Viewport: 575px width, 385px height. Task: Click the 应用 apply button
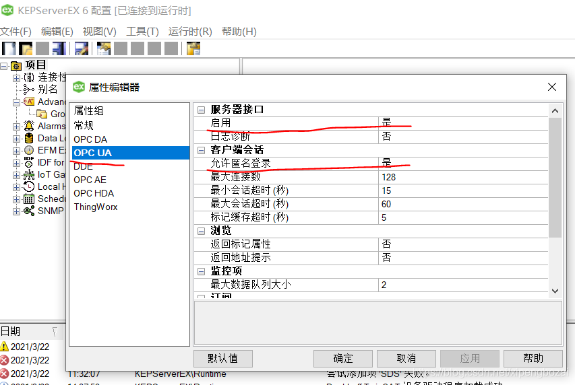click(470, 358)
